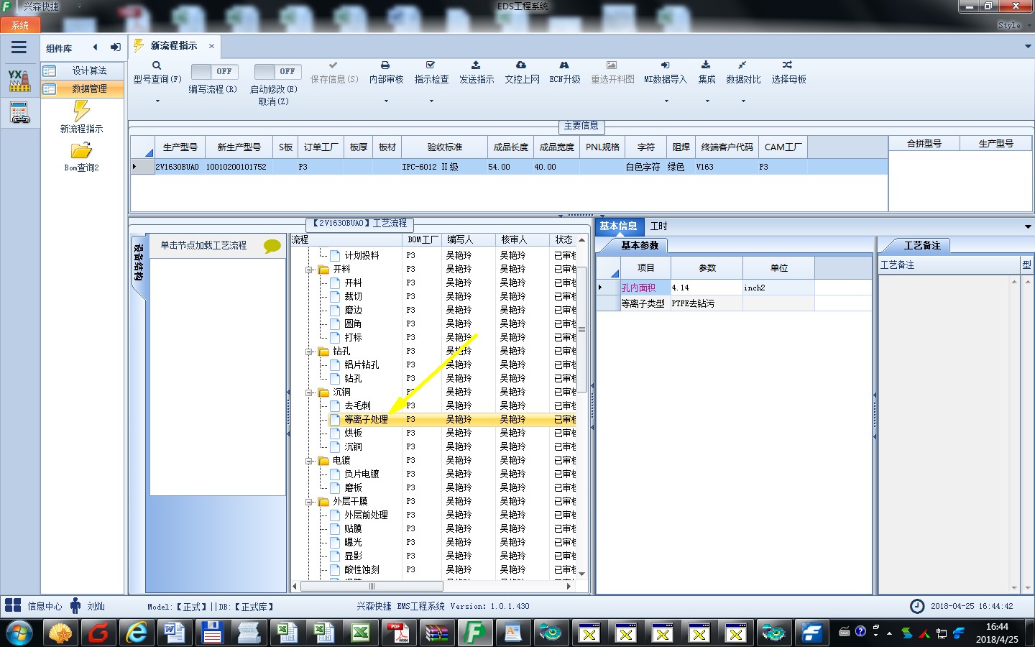Open the right panel dropdown arrow by 工时

[x=1027, y=226]
